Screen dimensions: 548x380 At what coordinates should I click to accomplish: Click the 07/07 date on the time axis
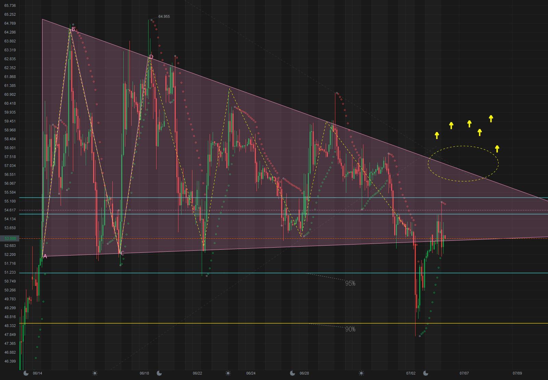coord(464,373)
